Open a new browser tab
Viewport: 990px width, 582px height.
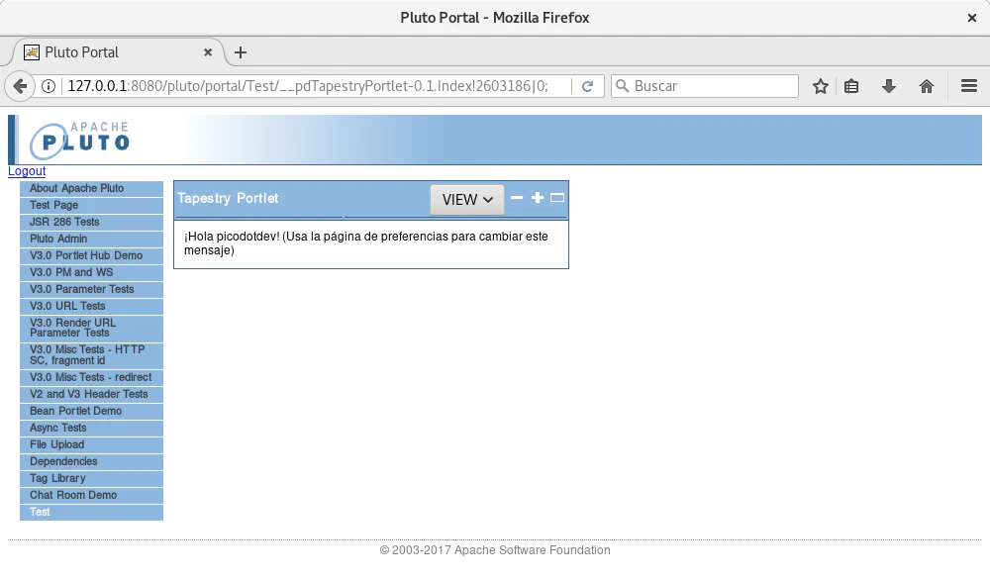pyautogui.click(x=241, y=52)
